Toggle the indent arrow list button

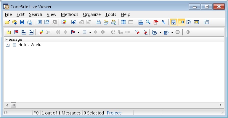tap(189, 22)
